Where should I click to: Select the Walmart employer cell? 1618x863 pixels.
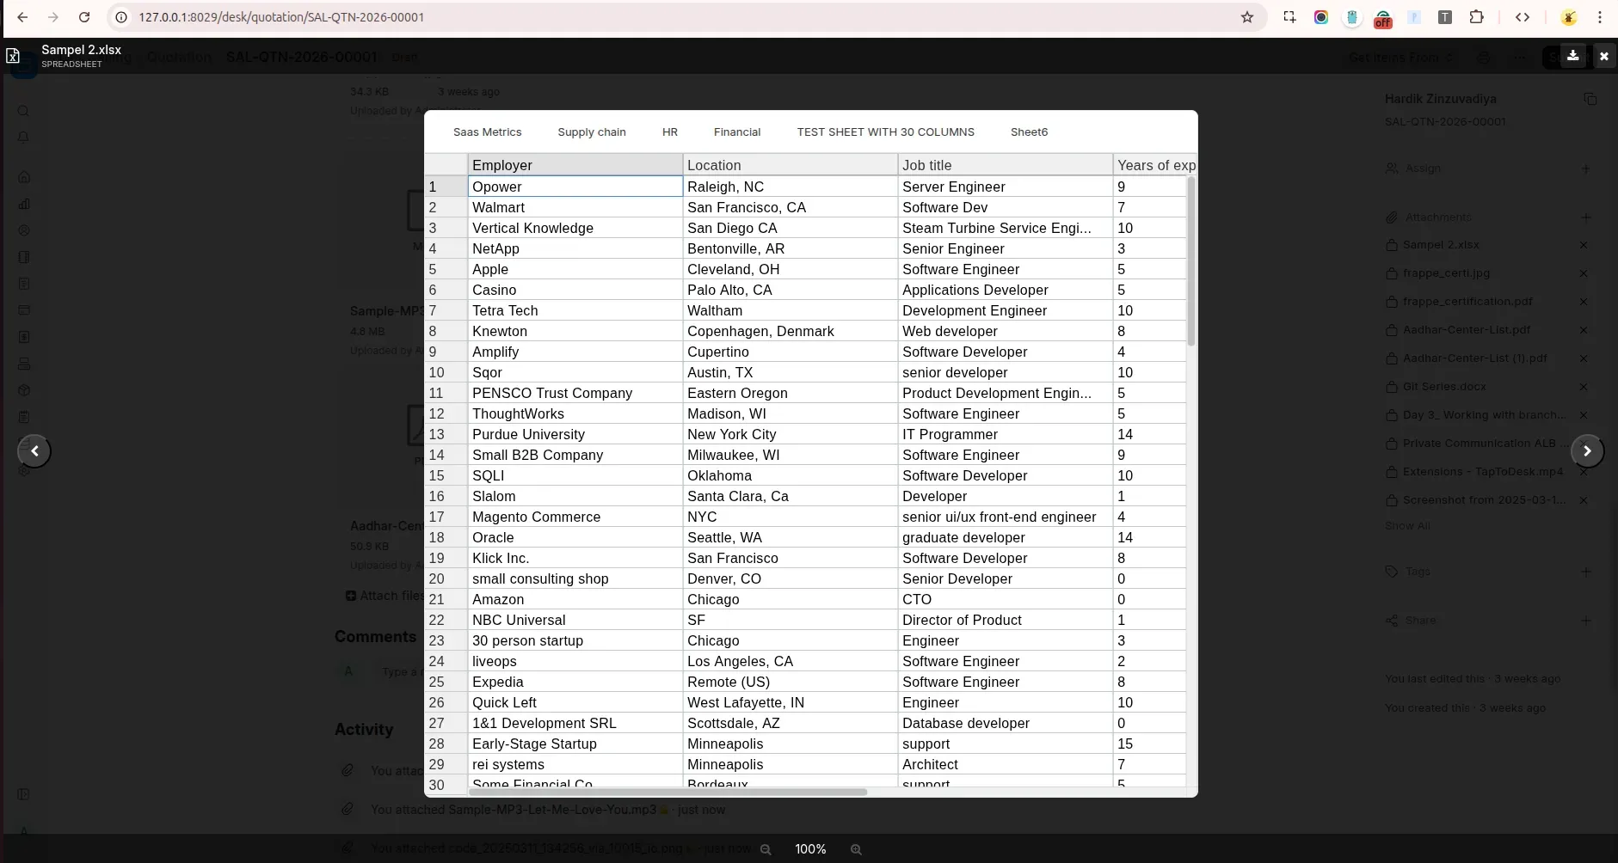click(x=575, y=207)
